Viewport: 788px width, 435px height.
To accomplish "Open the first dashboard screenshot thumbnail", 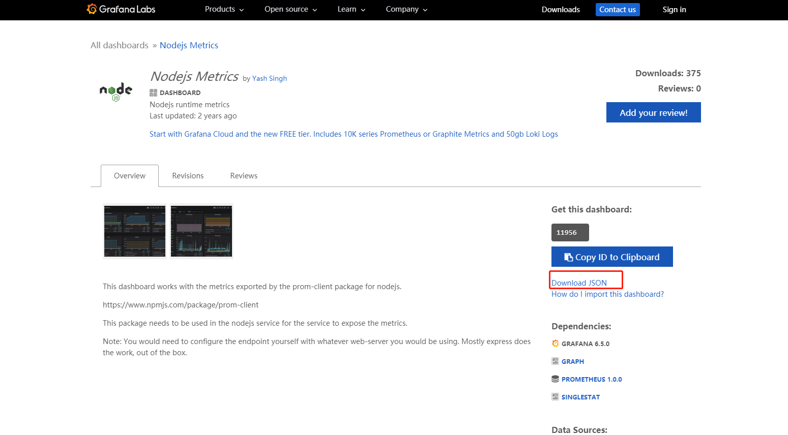I will 135,231.
